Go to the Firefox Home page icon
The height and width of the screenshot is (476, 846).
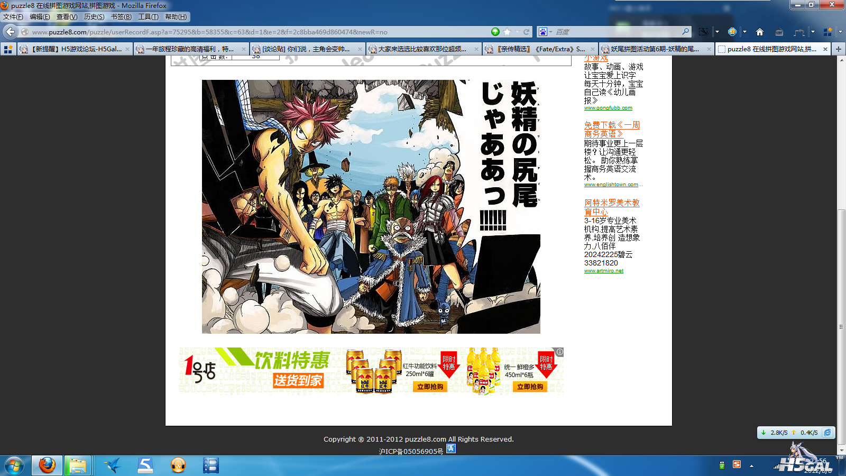760,32
